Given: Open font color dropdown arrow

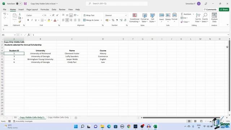Looking at the screenshot, I should tap(58, 20).
